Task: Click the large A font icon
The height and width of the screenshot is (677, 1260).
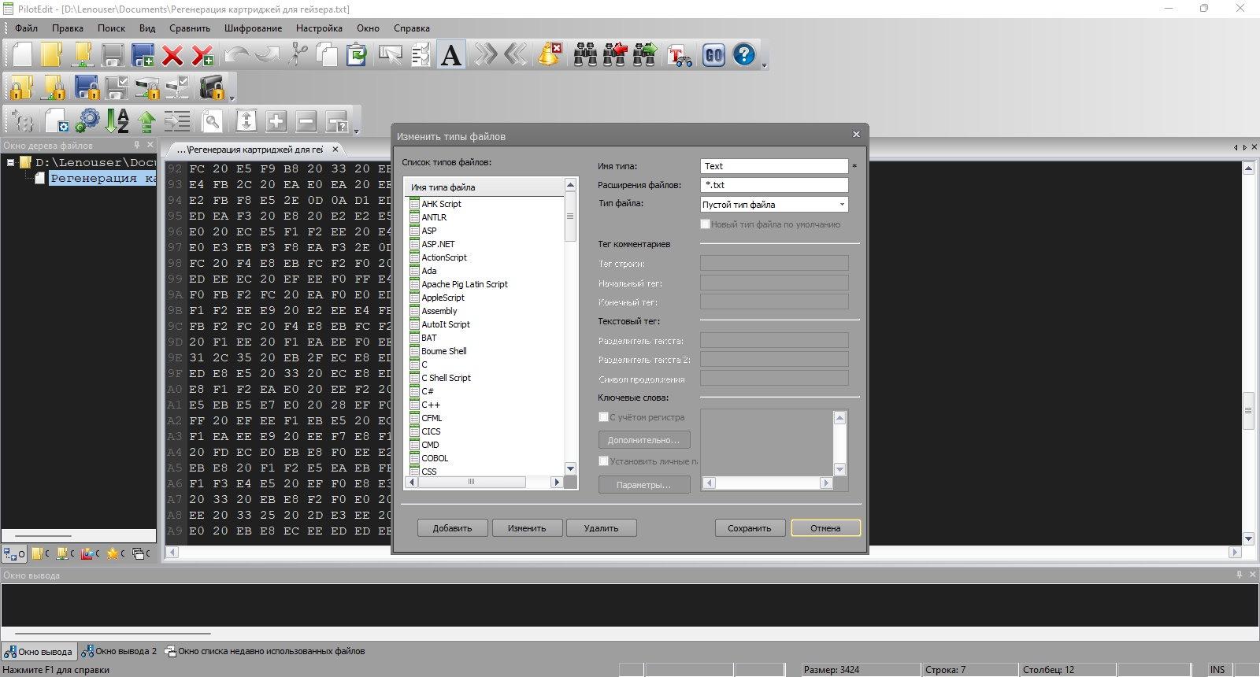Action: pyautogui.click(x=450, y=54)
